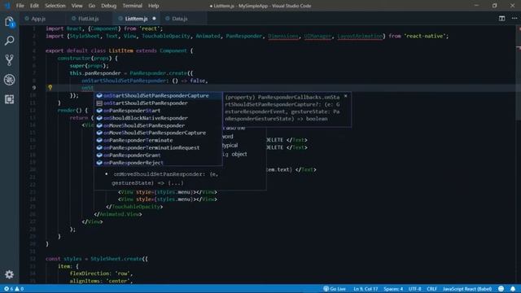This screenshot has height=293, width=521.
Task: Open the Extensions view
Action: pos(9,99)
